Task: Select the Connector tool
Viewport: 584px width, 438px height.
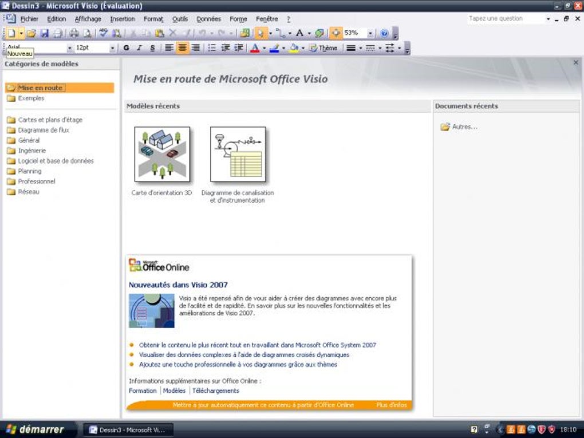Action: [x=281, y=33]
